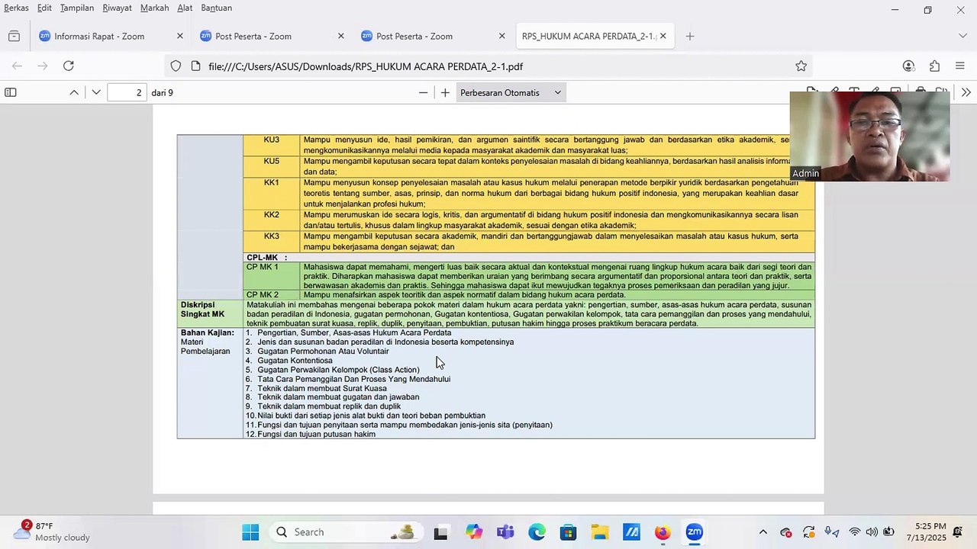Open a new browser tab

(690, 36)
